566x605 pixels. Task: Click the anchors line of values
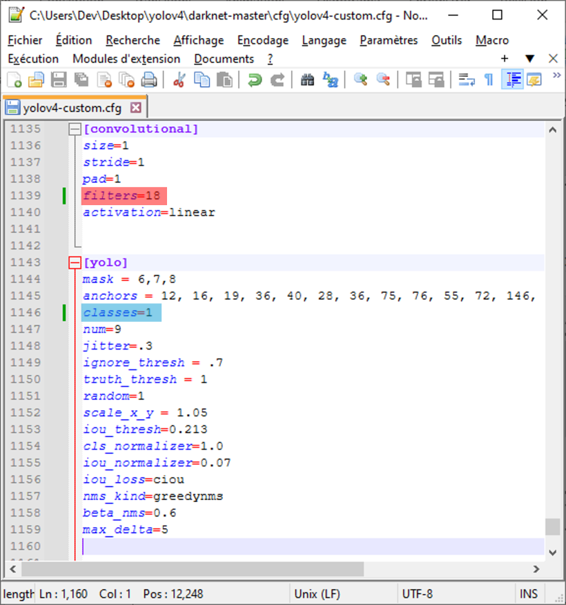pyautogui.click(x=309, y=296)
